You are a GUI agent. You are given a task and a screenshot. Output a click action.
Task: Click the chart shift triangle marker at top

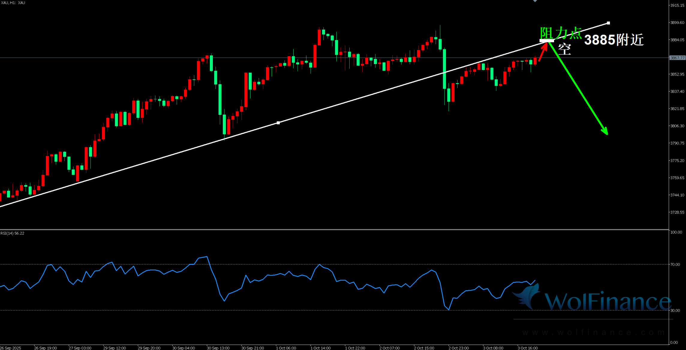pyautogui.click(x=535, y=1)
